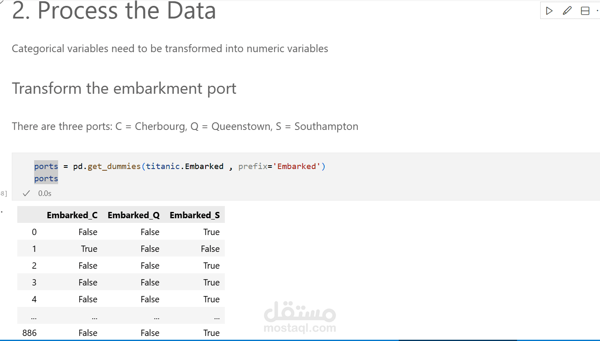Click the 'There are three ports' description text

tap(185, 126)
